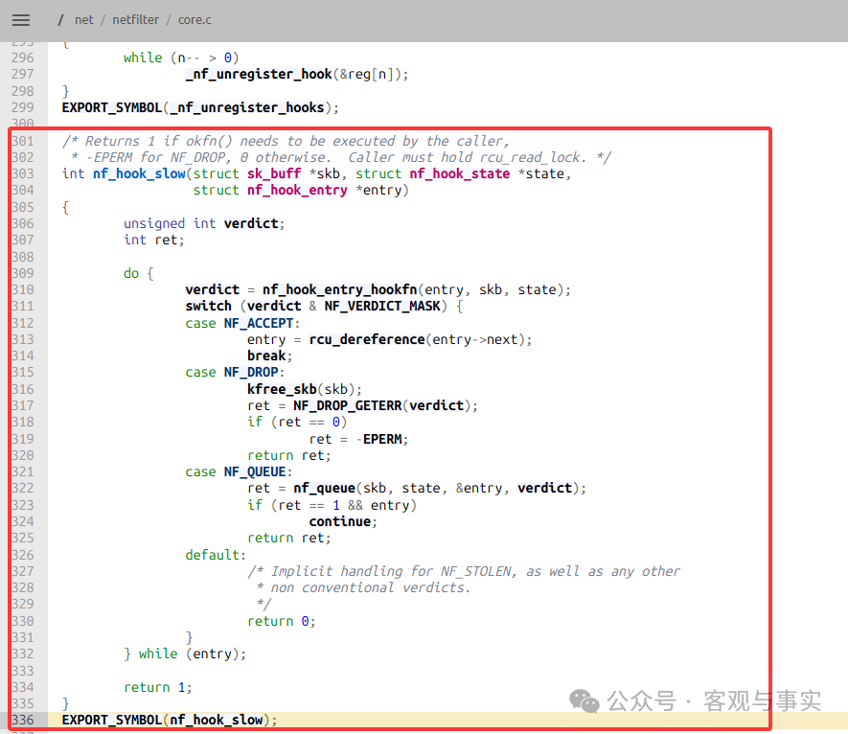Select line number 310
Viewport: 848px width, 734px height.
[x=23, y=290]
